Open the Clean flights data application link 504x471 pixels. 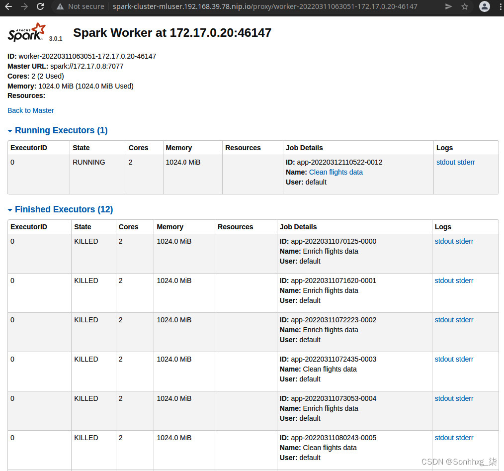[336, 172]
